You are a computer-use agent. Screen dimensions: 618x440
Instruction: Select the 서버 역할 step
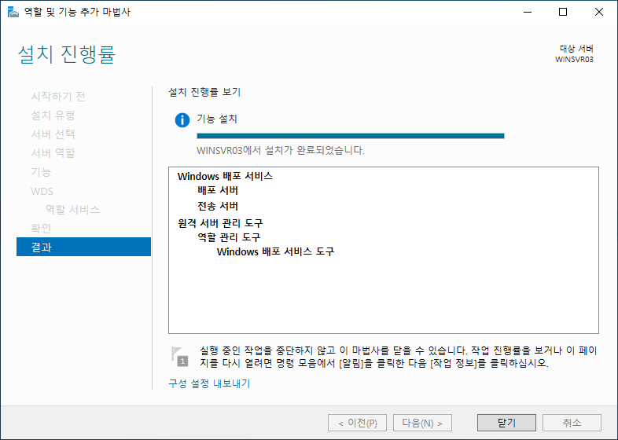point(53,153)
